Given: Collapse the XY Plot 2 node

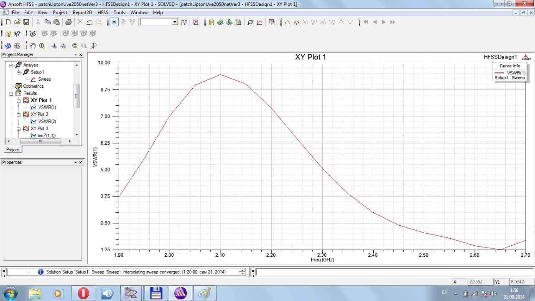Looking at the screenshot, I should click(x=18, y=115).
